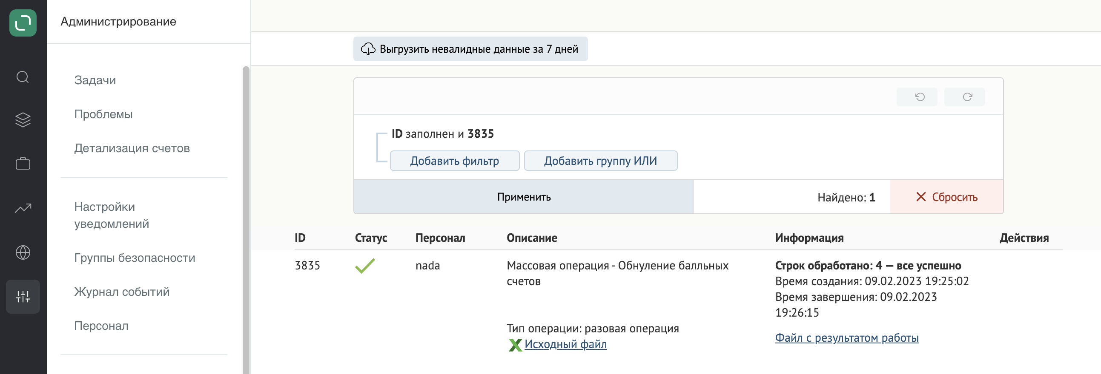
Task: Click the cloud download icon
Action: point(368,49)
